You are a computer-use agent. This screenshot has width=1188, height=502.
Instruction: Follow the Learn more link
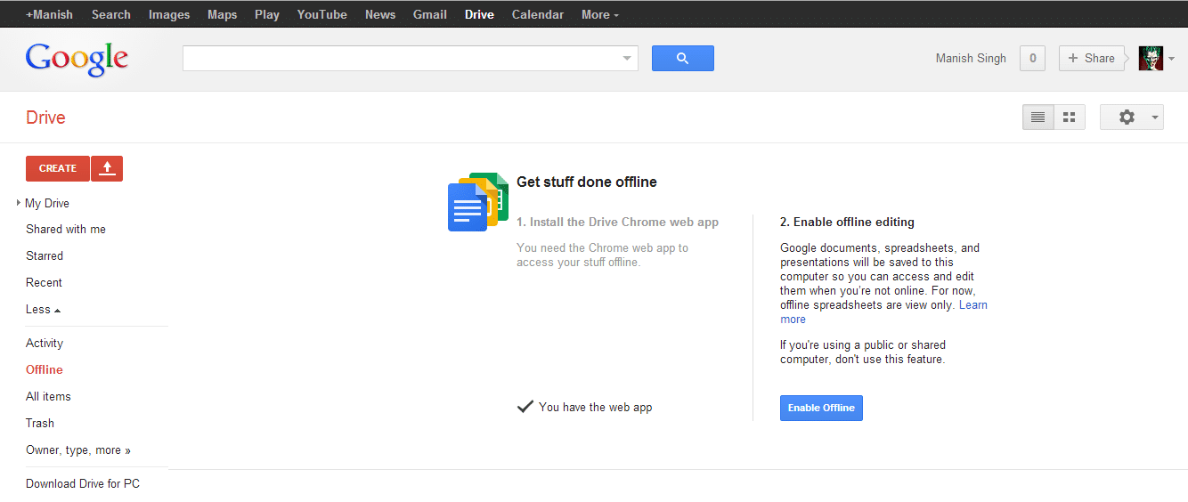pos(972,305)
